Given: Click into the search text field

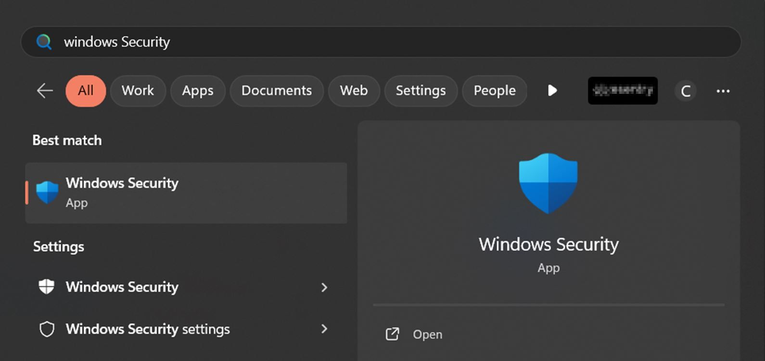Looking at the screenshot, I should [385, 42].
